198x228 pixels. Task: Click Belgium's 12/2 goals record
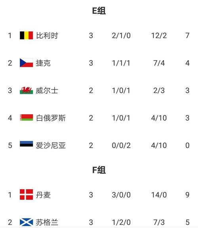pos(159,36)
